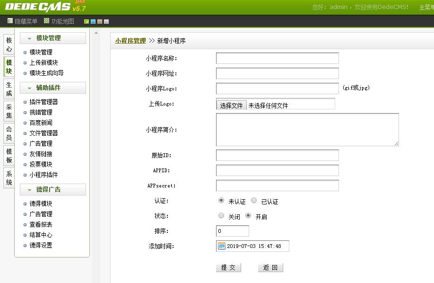
Task: Click the 隐藏菜单 hide menu icon
Action: tap(10, 21)
